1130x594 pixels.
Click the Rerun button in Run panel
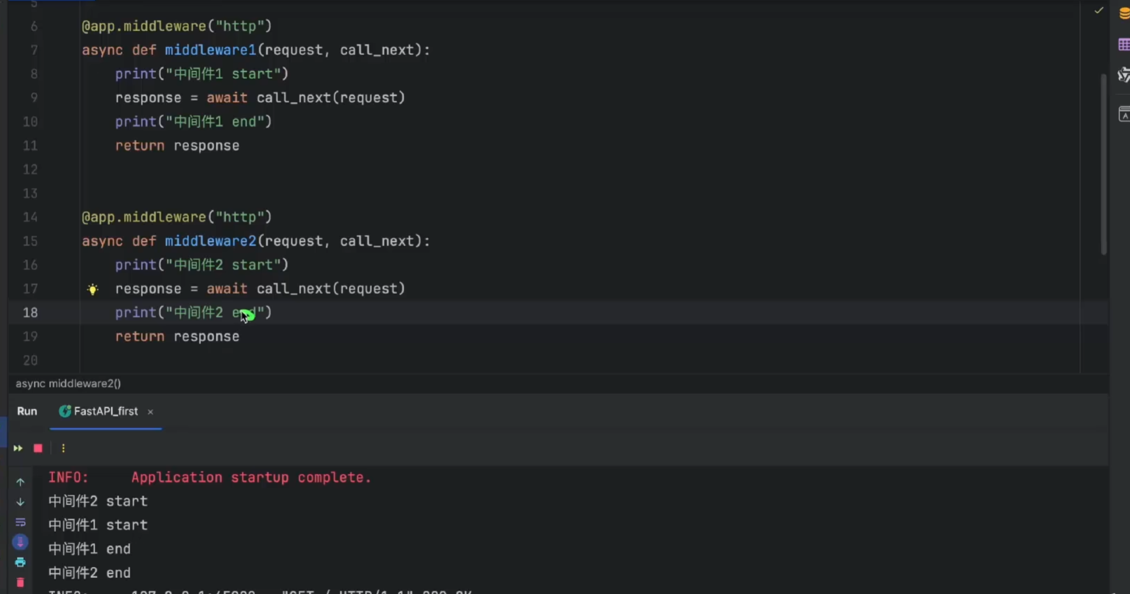click(18, 448)
